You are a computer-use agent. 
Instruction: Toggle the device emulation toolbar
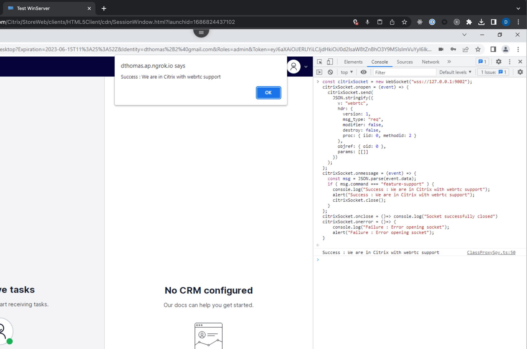click(330, 61)
